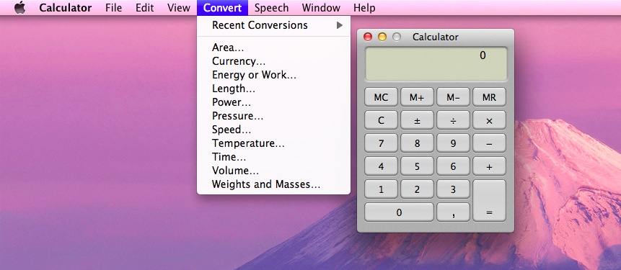Screen dimensions: 621x270
Task: Tap the 8 key
Action: point(417,143)
